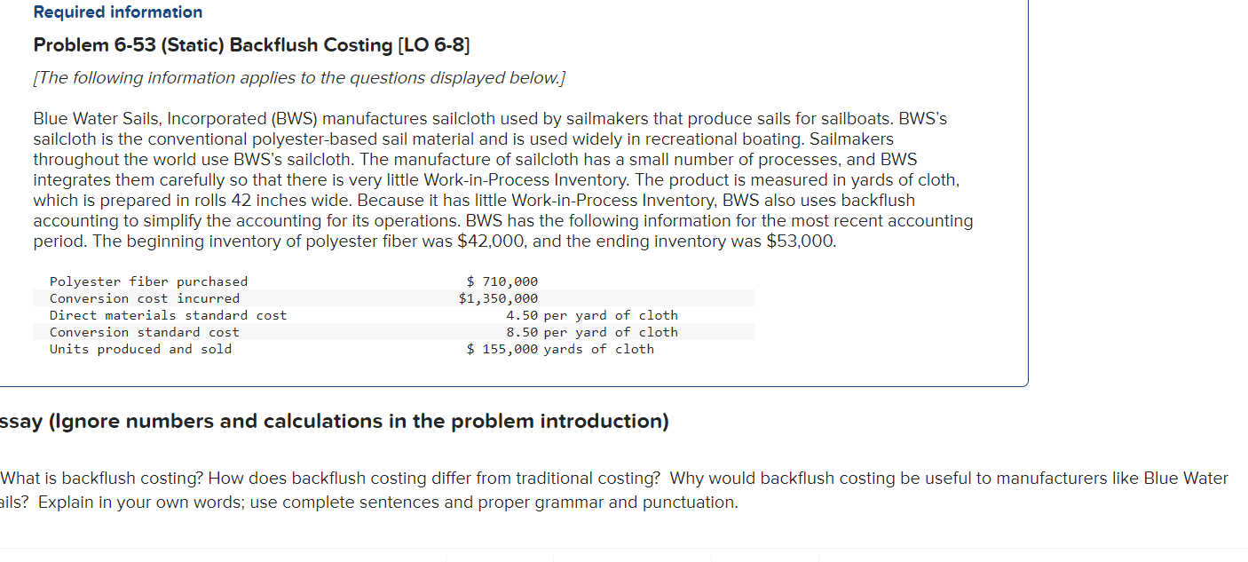Click the answer editor toolbar edge at bottom
1248x562 pixels.
coord(624,554)
